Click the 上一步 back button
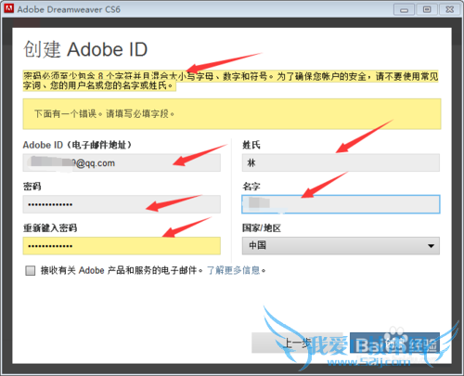Image resolution: width=464 pixels, height=376 pixels. (298, 343)
